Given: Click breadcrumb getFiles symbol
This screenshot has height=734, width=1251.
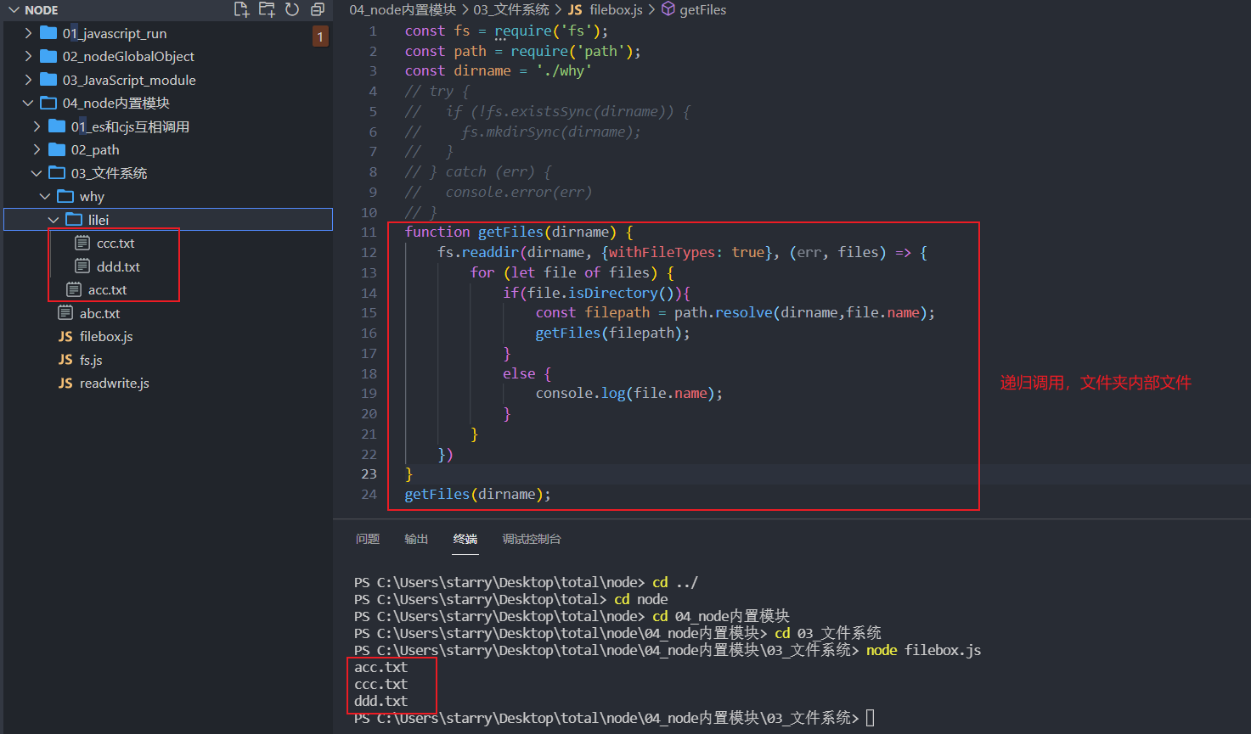Looking at the screenshot, I should [703, 9].
